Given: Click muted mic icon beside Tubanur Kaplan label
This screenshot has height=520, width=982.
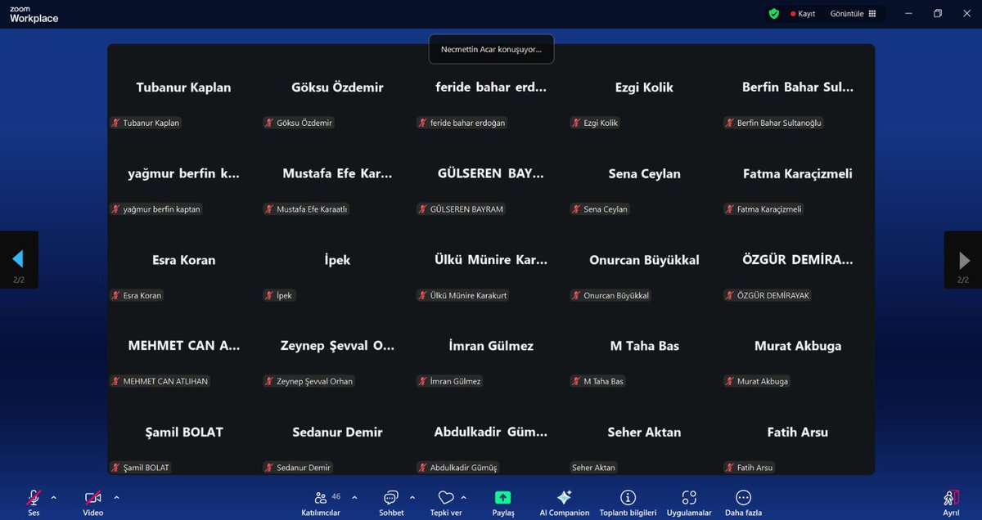Looking at the screenshot, I should pos(116,123).
